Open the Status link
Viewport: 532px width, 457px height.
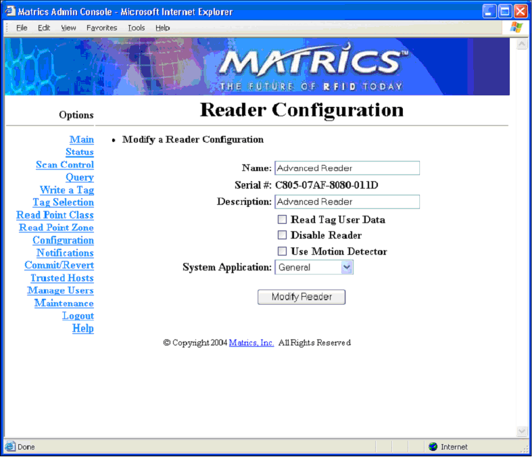[80, 152]
